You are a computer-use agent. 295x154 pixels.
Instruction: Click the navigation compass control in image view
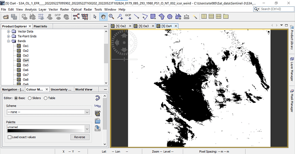[x=124, y=43]
